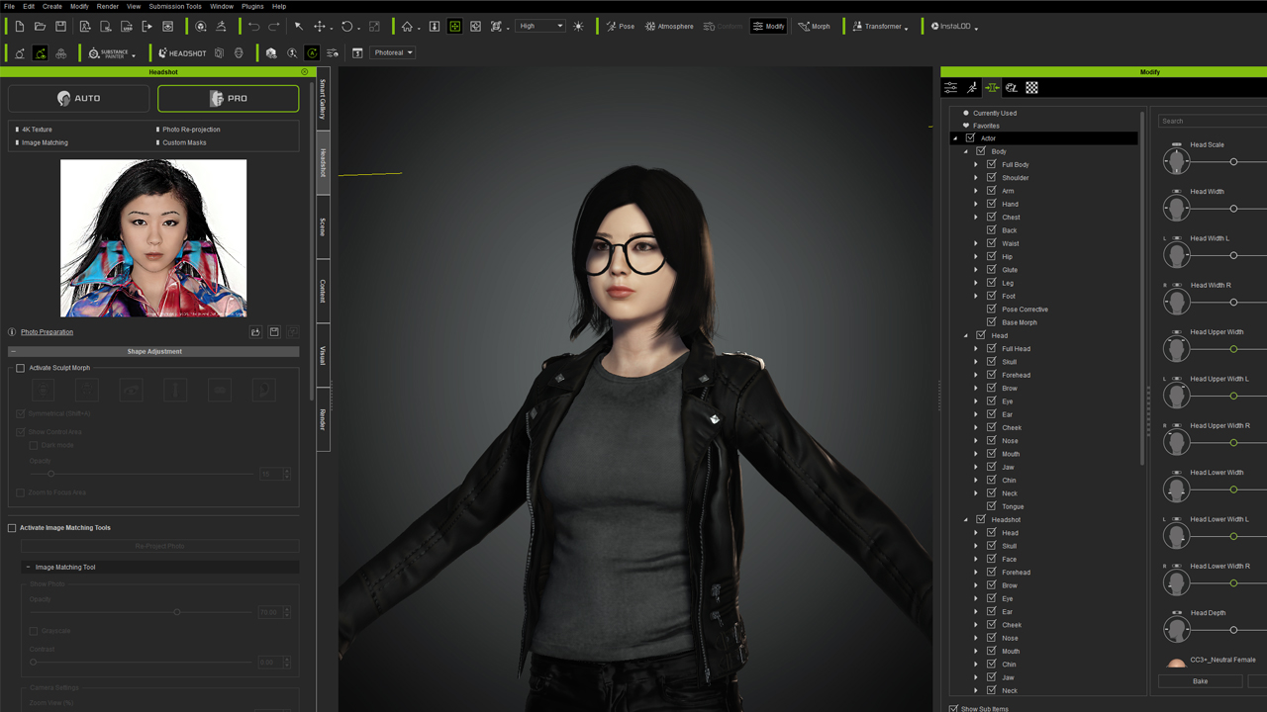Collapse the Image Matching Tool section

28,568
